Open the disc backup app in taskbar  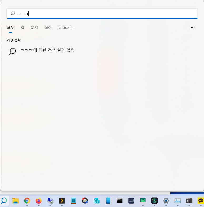tap(85, 201)
